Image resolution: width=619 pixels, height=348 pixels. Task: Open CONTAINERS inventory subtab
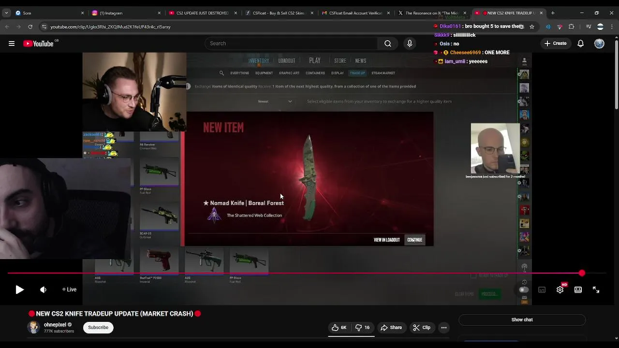315,73
